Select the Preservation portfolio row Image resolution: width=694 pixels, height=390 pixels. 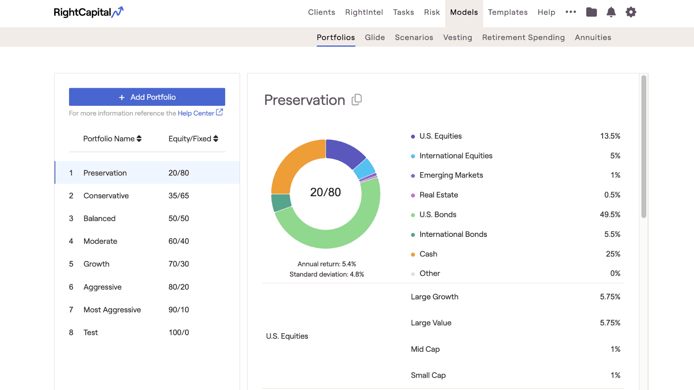pyautogui.click(x=105, y=173)
